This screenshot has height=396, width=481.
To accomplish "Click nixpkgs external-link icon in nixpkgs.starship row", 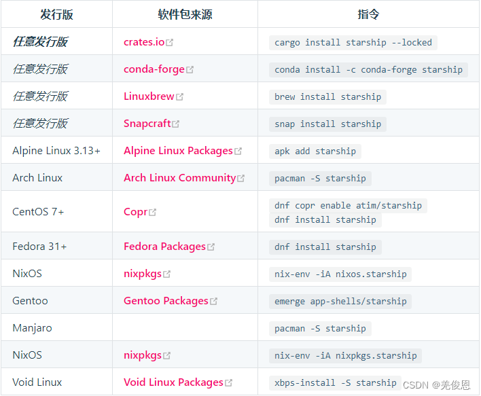I will tap(166, 355).
